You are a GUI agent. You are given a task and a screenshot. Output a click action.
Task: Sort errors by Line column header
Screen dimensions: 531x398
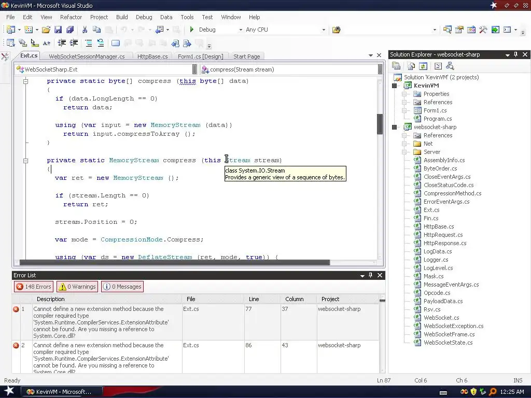point(262,299)
